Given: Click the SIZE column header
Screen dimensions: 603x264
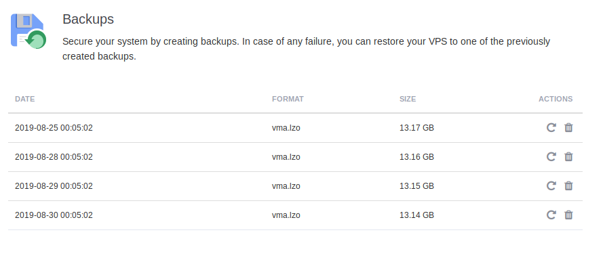Looking at the screenshot, I should coord(408,99).
